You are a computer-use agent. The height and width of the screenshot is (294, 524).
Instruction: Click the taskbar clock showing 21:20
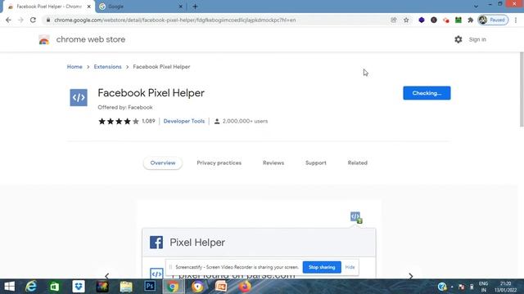coord(505,287)
